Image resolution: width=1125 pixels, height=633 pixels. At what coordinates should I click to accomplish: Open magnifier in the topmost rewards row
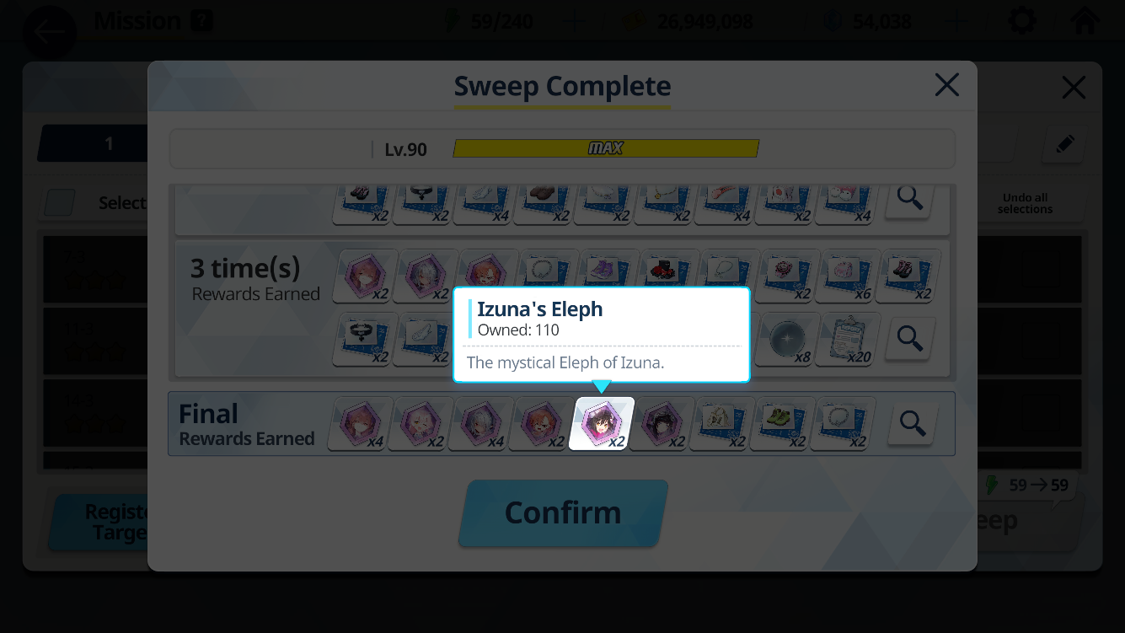(x=909, y=199)
